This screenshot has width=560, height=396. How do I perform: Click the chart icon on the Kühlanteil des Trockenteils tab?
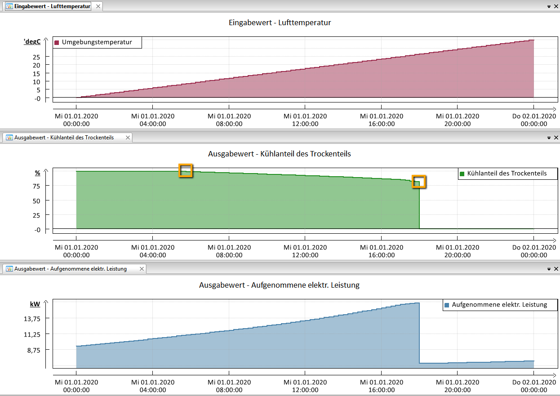point(9,138)
